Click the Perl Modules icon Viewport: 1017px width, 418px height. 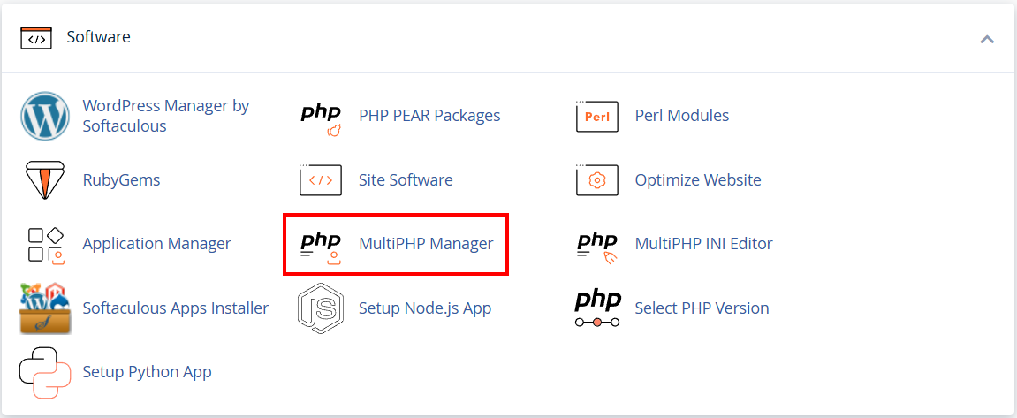point(597,116)
